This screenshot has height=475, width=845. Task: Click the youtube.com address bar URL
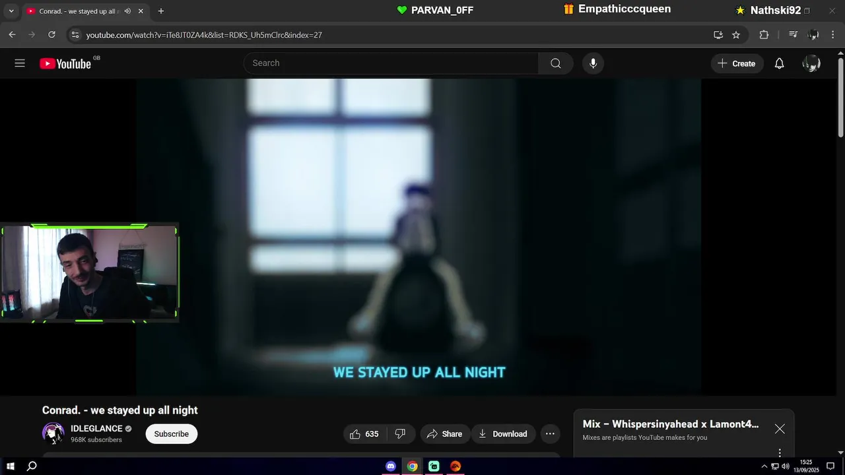click(x=204, y=35)
